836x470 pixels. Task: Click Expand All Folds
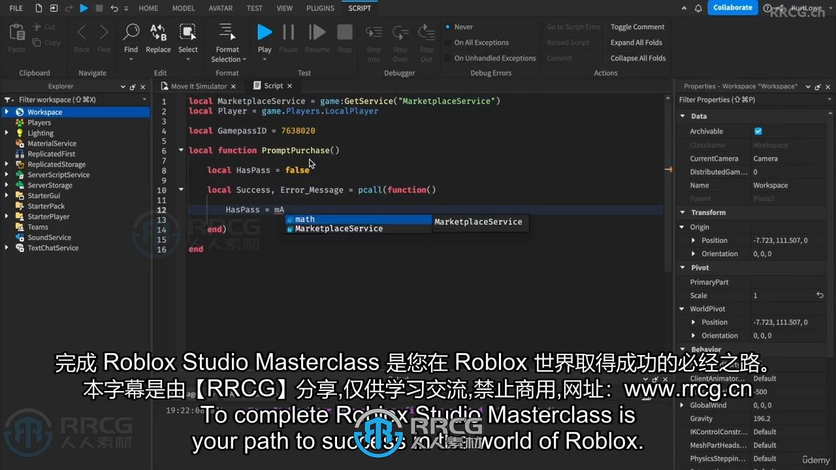(x=636, y=42)
